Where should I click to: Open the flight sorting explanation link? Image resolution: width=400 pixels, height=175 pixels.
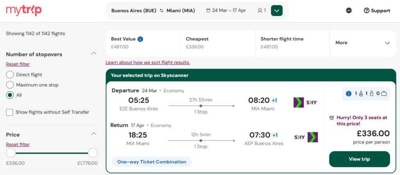point(148,63)
